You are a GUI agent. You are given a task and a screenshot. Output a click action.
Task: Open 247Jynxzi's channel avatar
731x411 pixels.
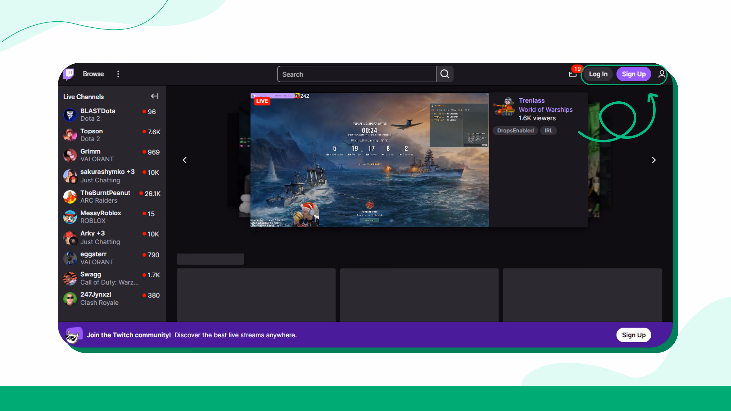pyautogui.click(x=70, y=299)
